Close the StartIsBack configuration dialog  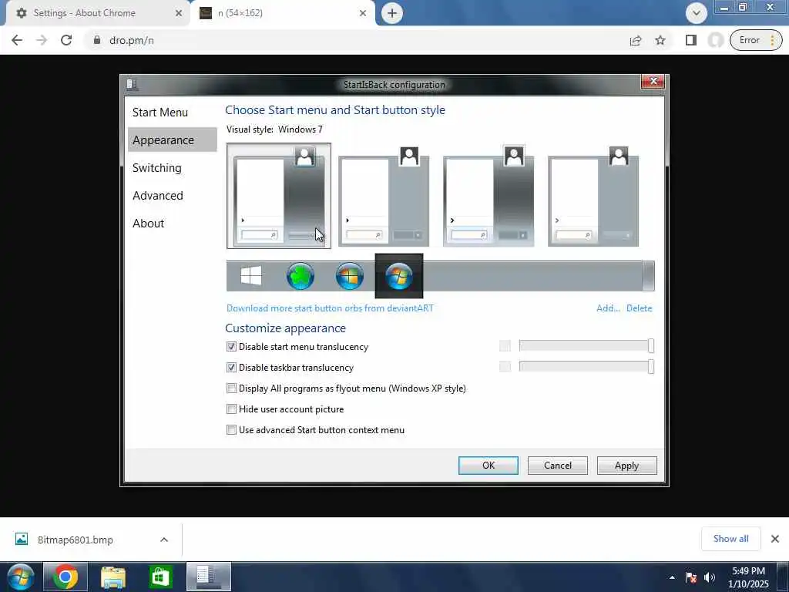click(653, 81)
